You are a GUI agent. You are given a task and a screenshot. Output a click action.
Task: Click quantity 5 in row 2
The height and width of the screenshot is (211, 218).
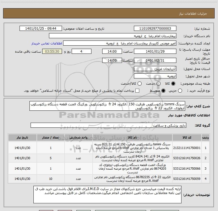click(51, 158)
